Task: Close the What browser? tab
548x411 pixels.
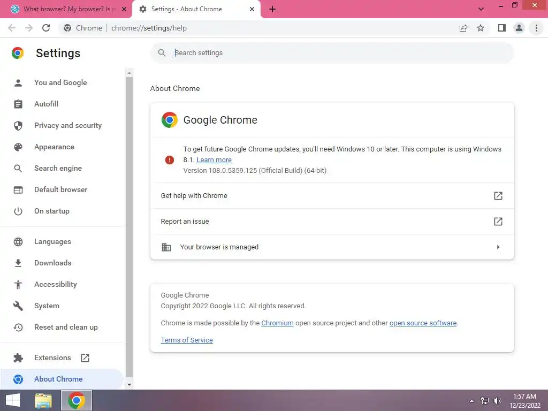Action: 124,9
